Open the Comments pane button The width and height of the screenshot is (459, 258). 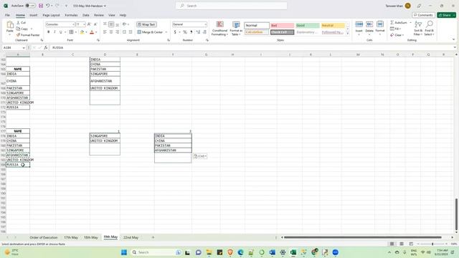tap(423, 15)
